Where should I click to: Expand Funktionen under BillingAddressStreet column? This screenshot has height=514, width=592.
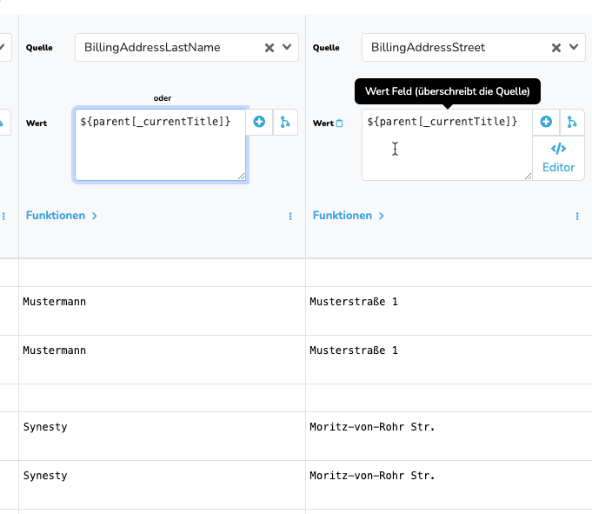click(x=349, y=216)
